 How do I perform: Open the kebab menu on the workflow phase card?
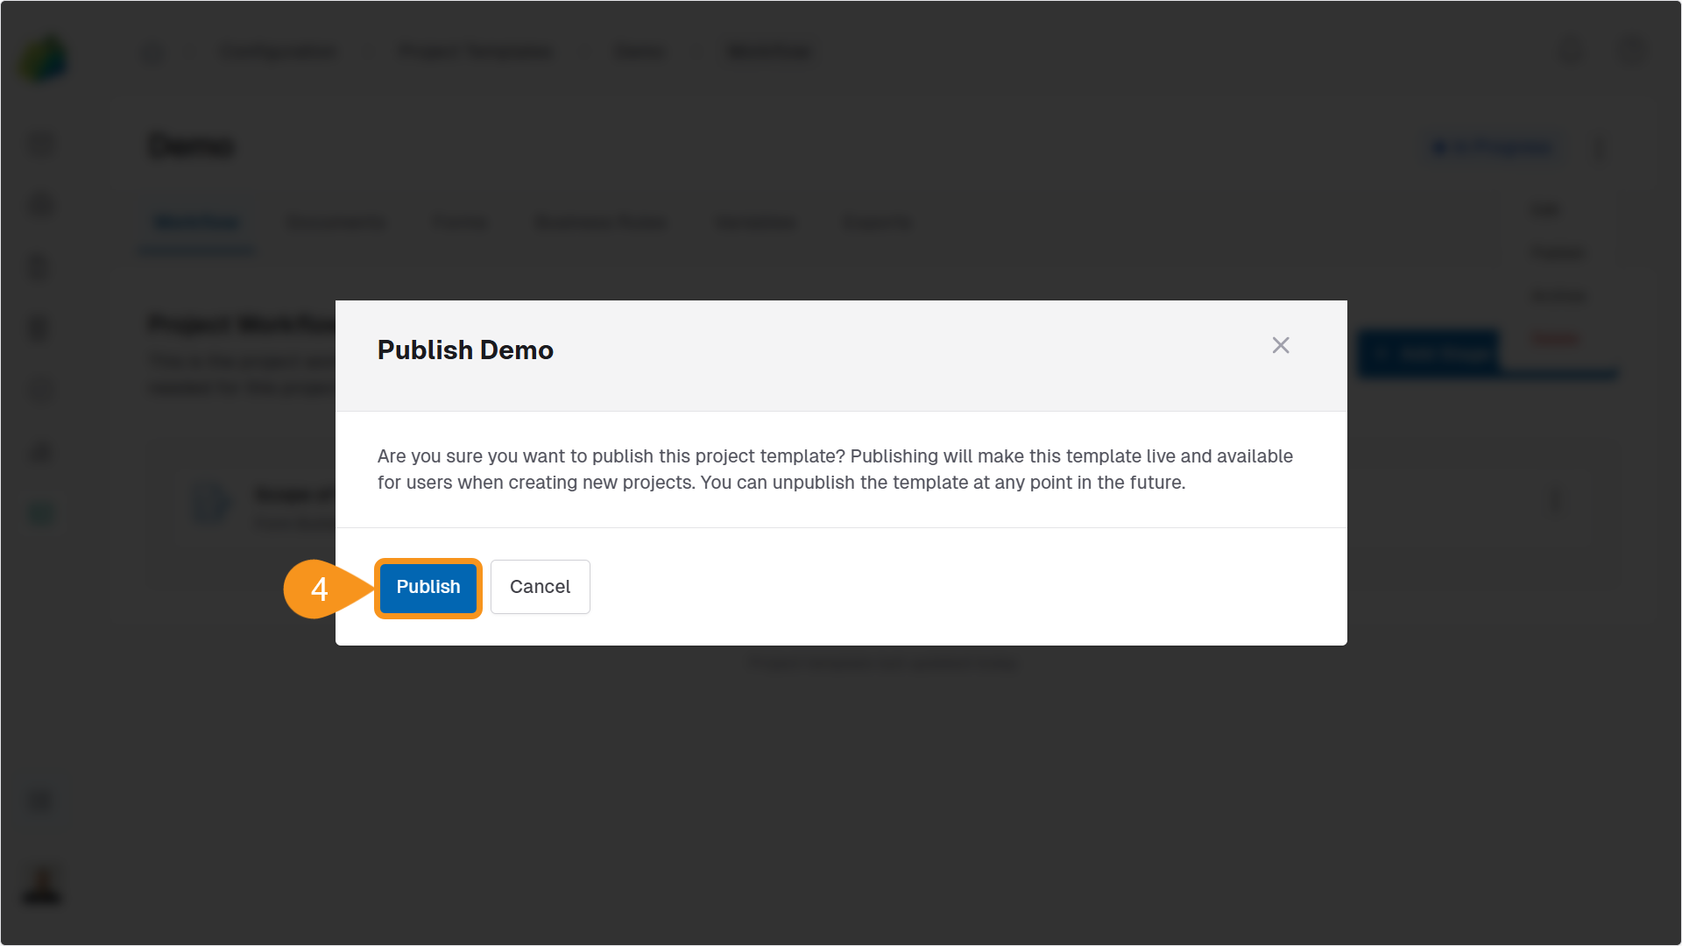[1555, 501]
